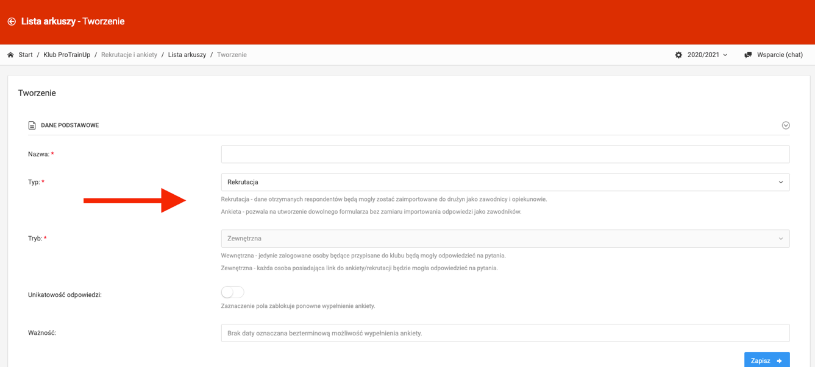Open the Tryb dropdown showing Zewnętrzna
This screenshot has width=815, height=367.
click(x=505, y=239)
